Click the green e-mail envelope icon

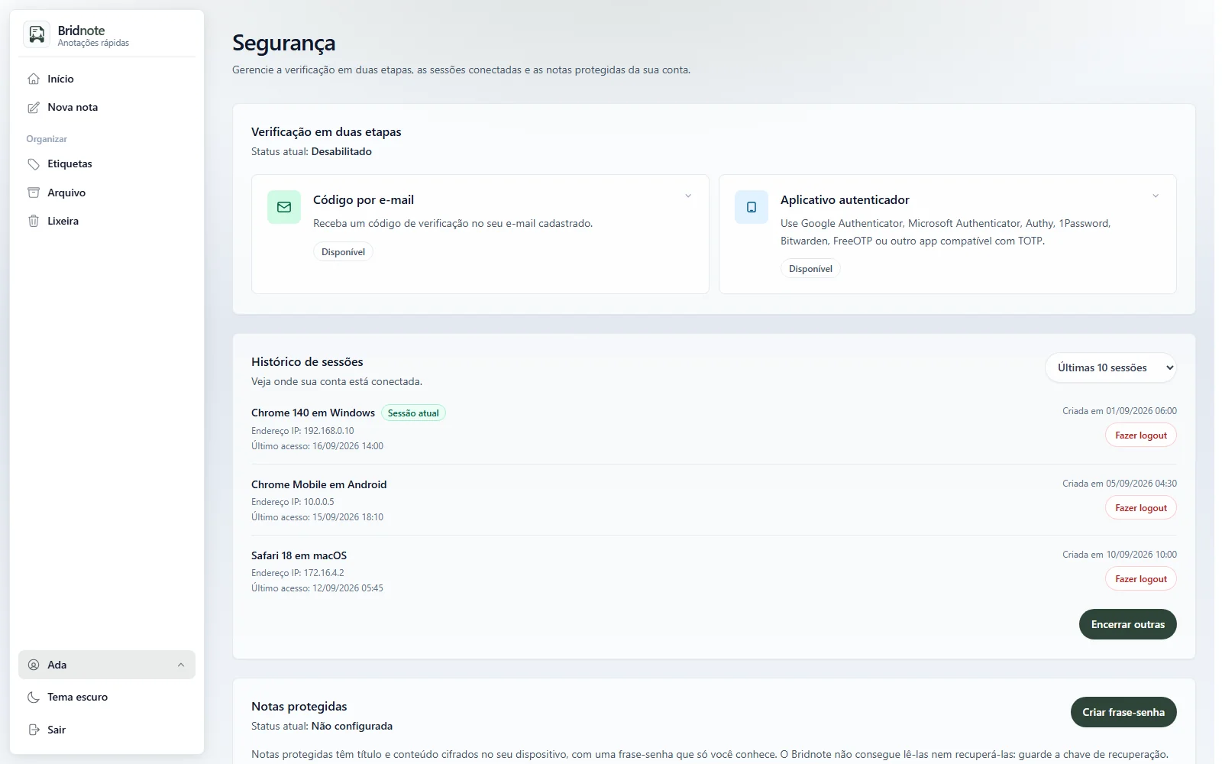tap(284, 207)
